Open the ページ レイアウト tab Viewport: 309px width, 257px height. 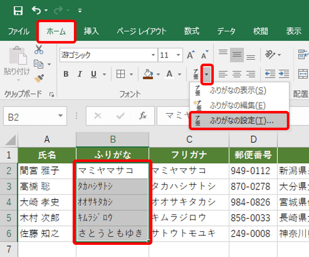click(142, 31)
